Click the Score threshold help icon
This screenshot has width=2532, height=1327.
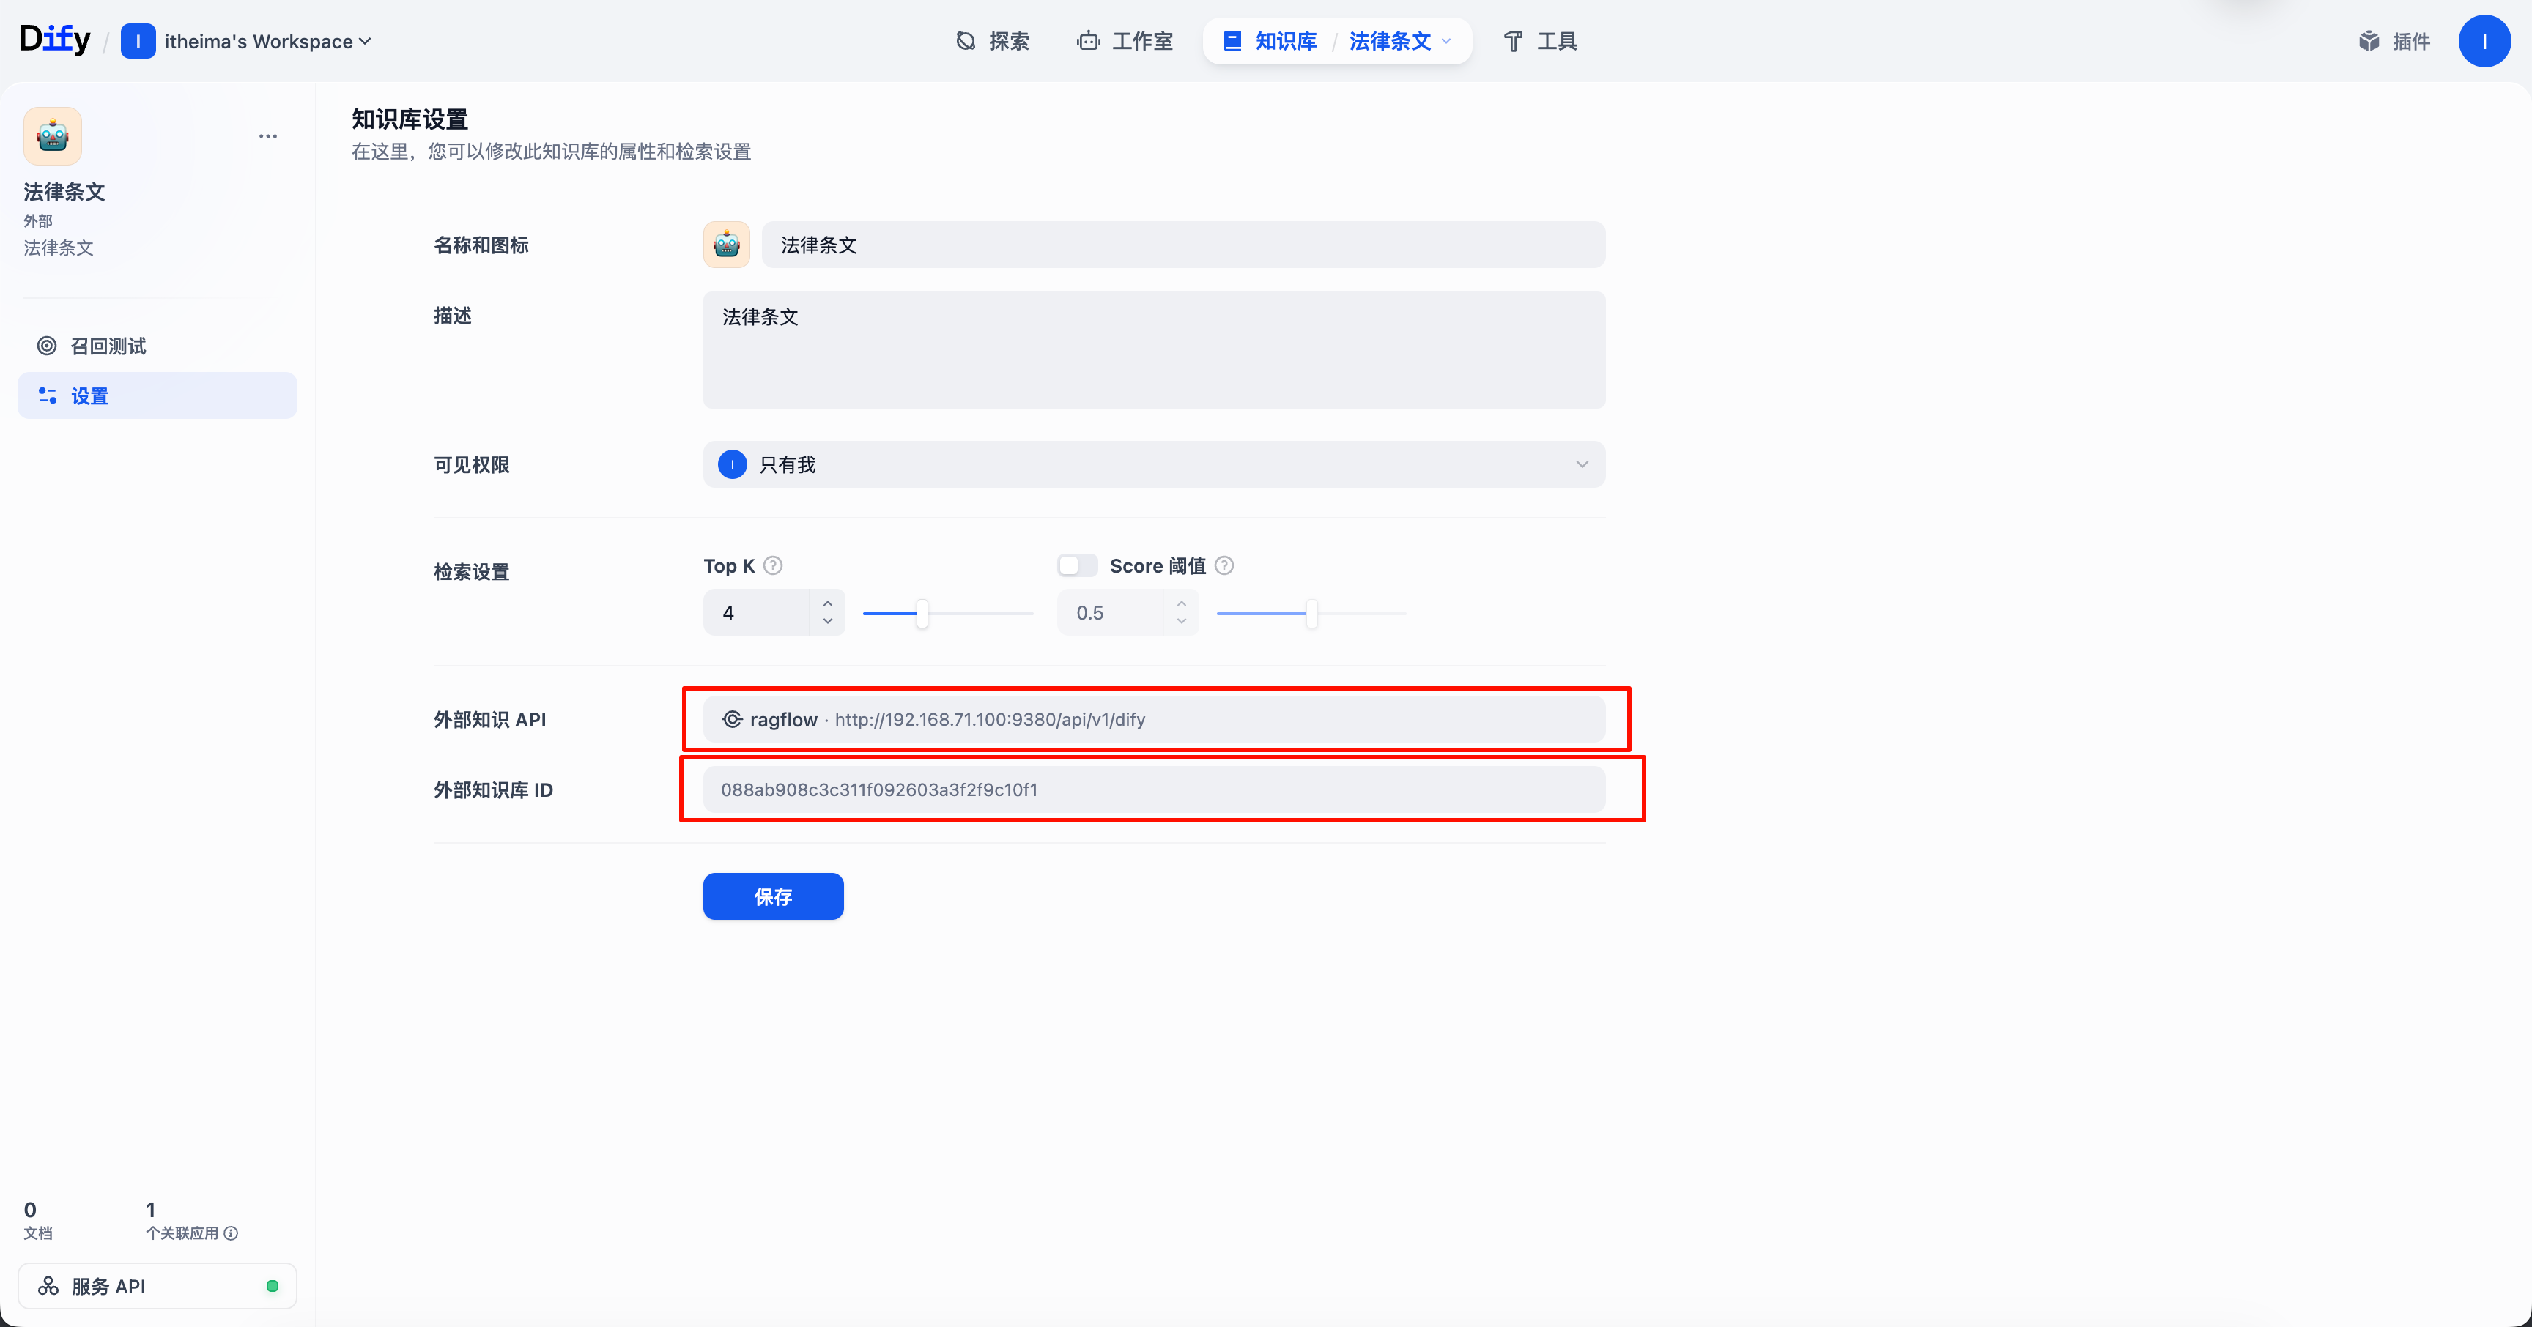(1224, 566)
